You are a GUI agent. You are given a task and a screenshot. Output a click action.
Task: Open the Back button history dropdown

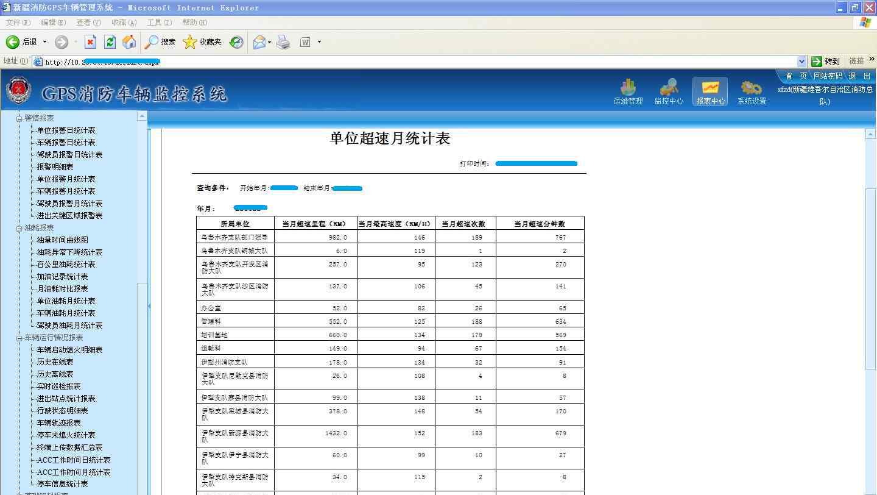[x=44, y=42]
